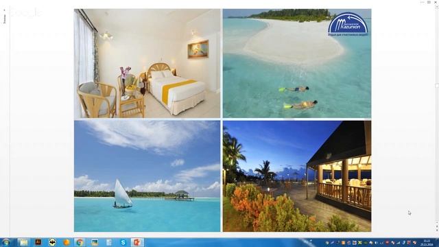Select the evening restaurant terrace photo
This screenshot has width=439, height=247.
pos(297,176)
